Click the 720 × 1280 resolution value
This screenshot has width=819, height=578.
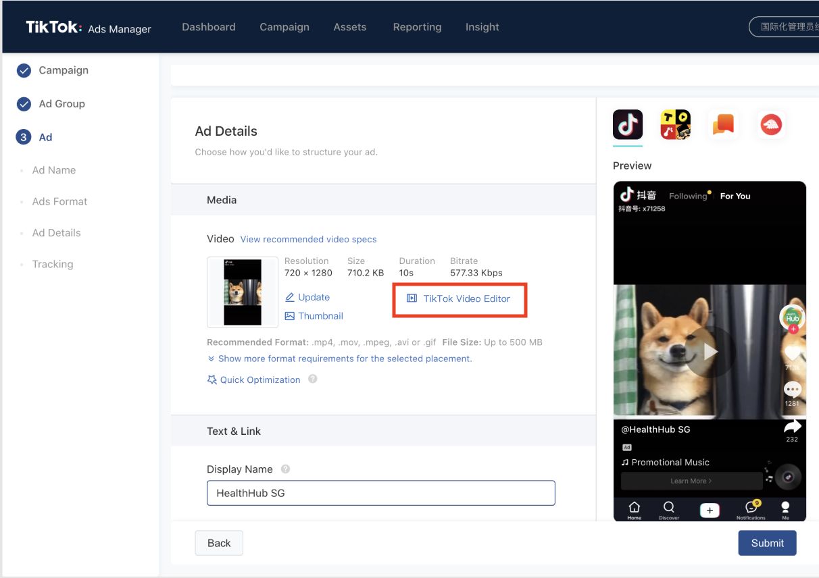click(x=308, y=273)
